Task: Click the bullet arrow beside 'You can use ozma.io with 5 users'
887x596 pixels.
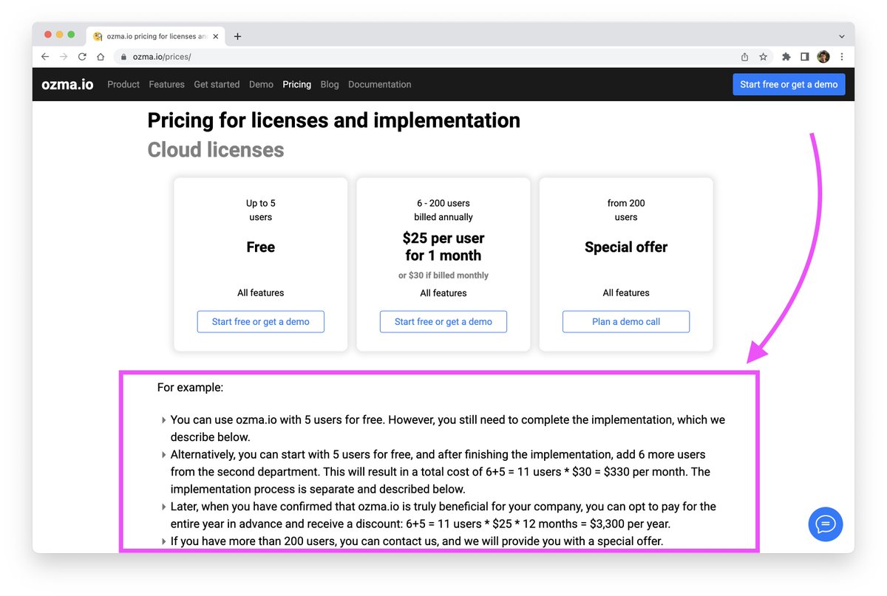Action: point(163,420)
